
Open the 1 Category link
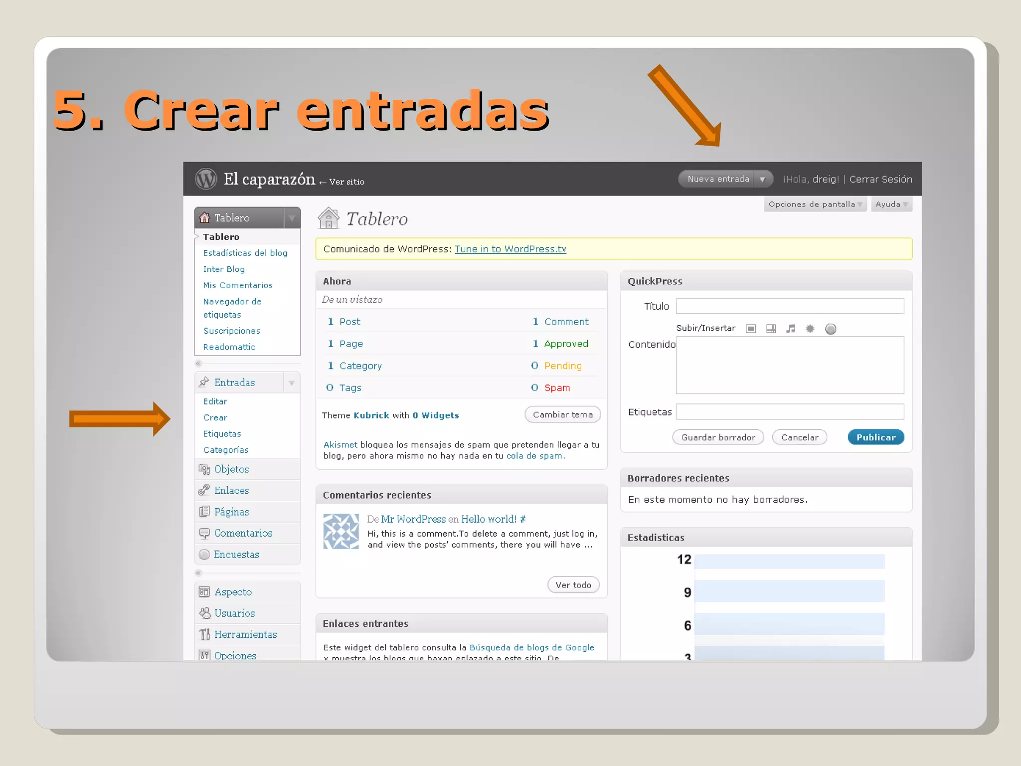(354, 366)
